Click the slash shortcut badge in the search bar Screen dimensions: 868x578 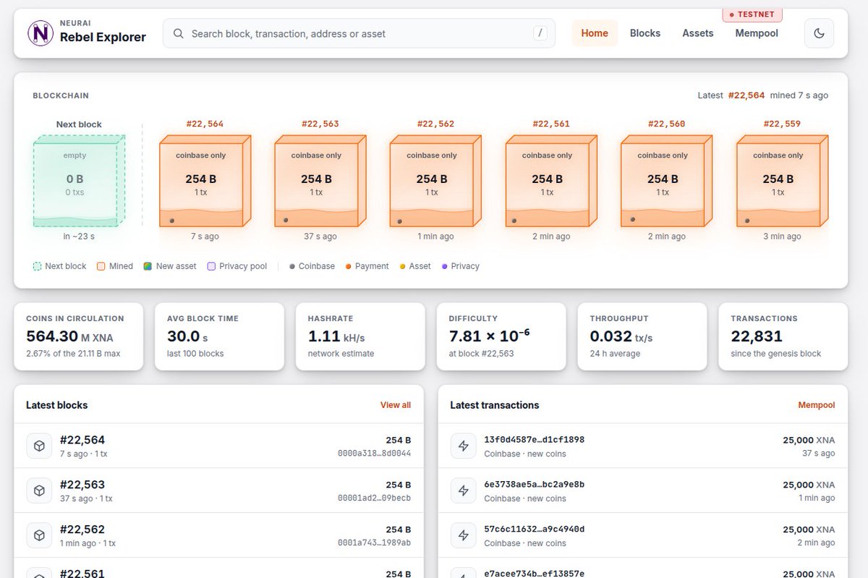point(540,33)
